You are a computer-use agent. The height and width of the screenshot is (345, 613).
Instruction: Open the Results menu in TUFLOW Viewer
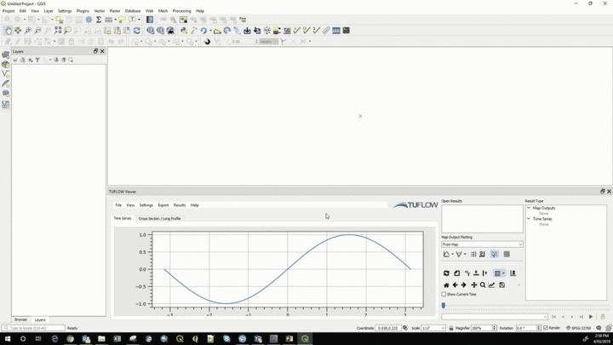pyautogui.click(x=179, y=205)
